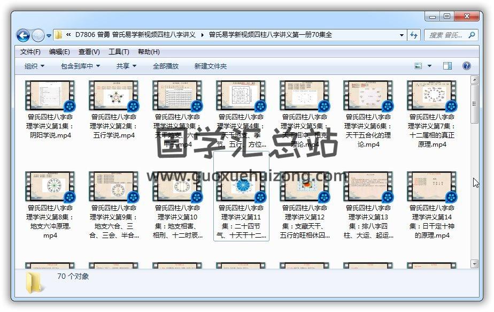Toggle the preview pane icon
Viewport: 494px width, 312px height.
coord(447,66)
